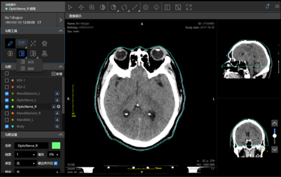The height and width of the screenshot is (177, 281).
Task: Click the highlighted blue panel layout tool
Action: (22, 53)
